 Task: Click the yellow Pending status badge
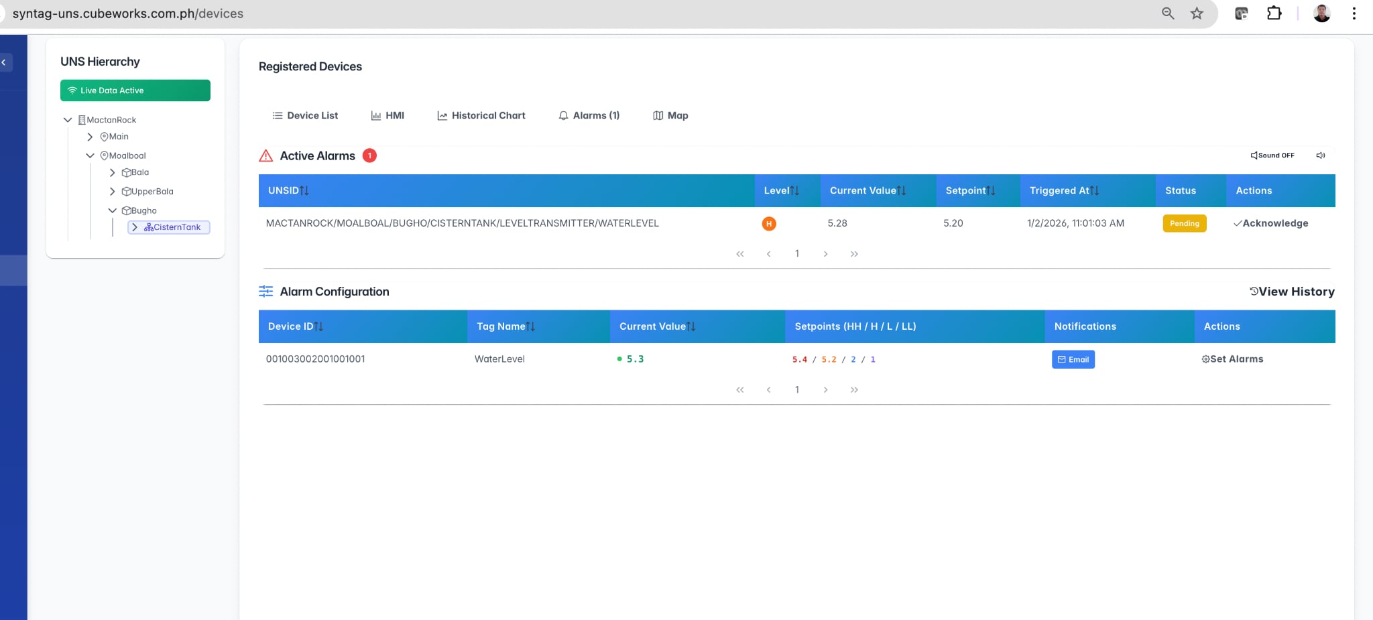(1184, 224)
